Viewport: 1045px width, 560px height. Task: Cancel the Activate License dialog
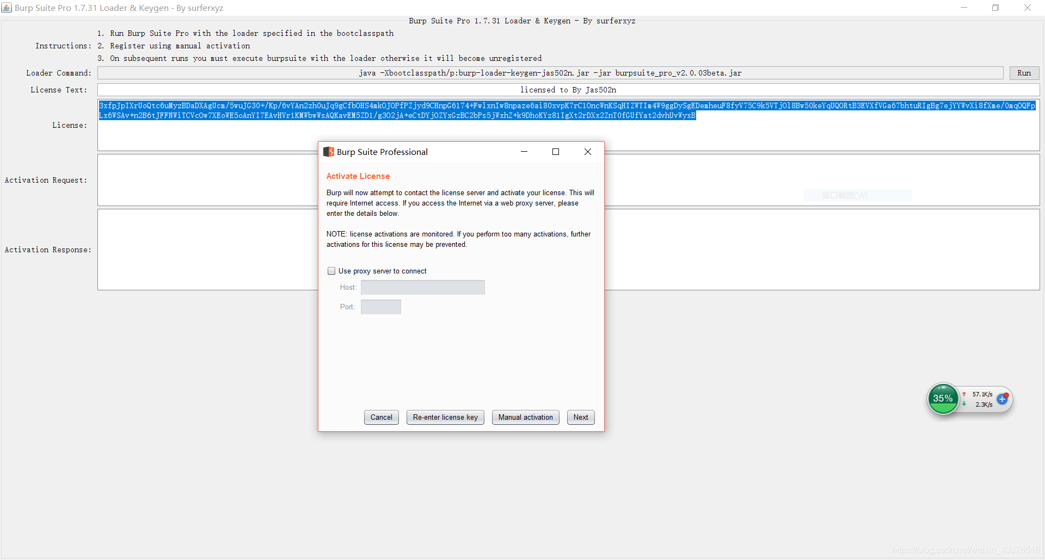click(381, 417)
